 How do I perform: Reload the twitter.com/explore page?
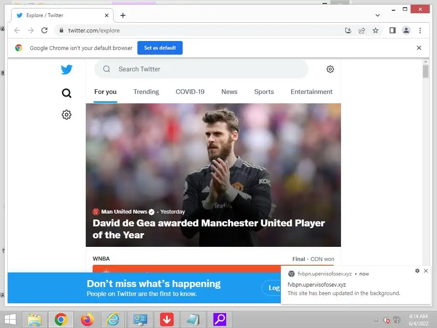(44, 30)
